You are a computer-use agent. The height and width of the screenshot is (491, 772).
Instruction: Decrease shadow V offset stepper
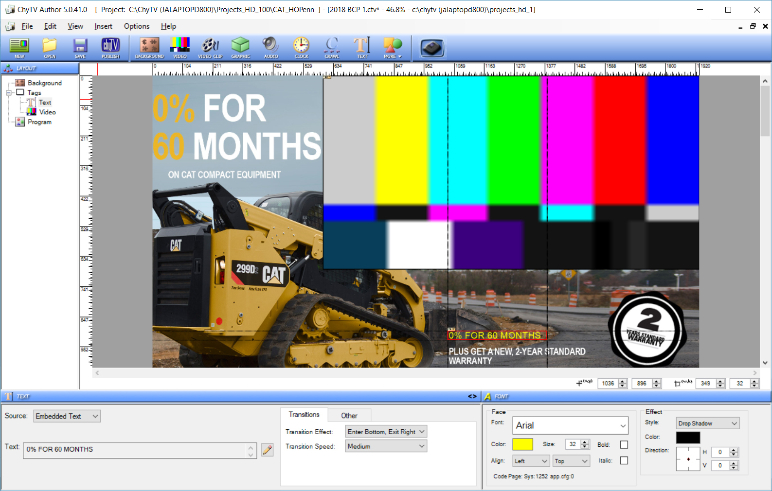pyautogui.click(x=734, y=468)
